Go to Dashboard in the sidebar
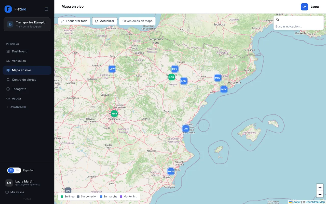This screenshot has height=204, width=326. (27, 51)
